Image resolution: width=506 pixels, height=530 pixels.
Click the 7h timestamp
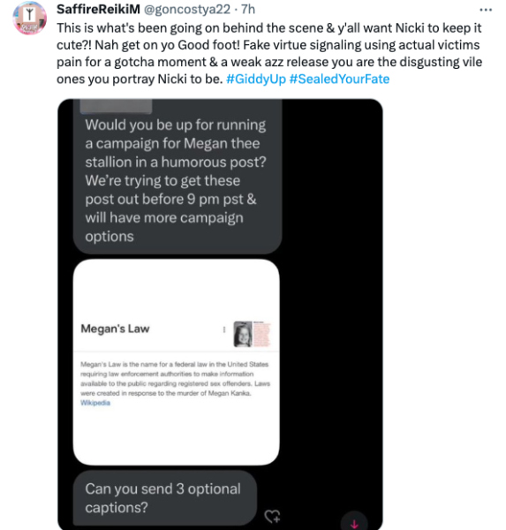coord(248,10)
